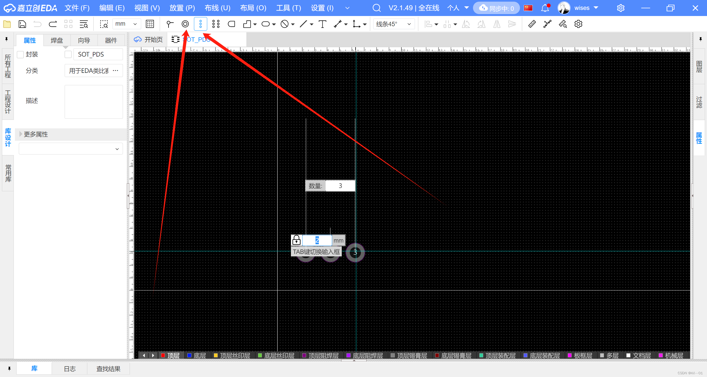
Task: Click the 顶层丝印层 yellow color swatch
Action: [x=216, y=355]
